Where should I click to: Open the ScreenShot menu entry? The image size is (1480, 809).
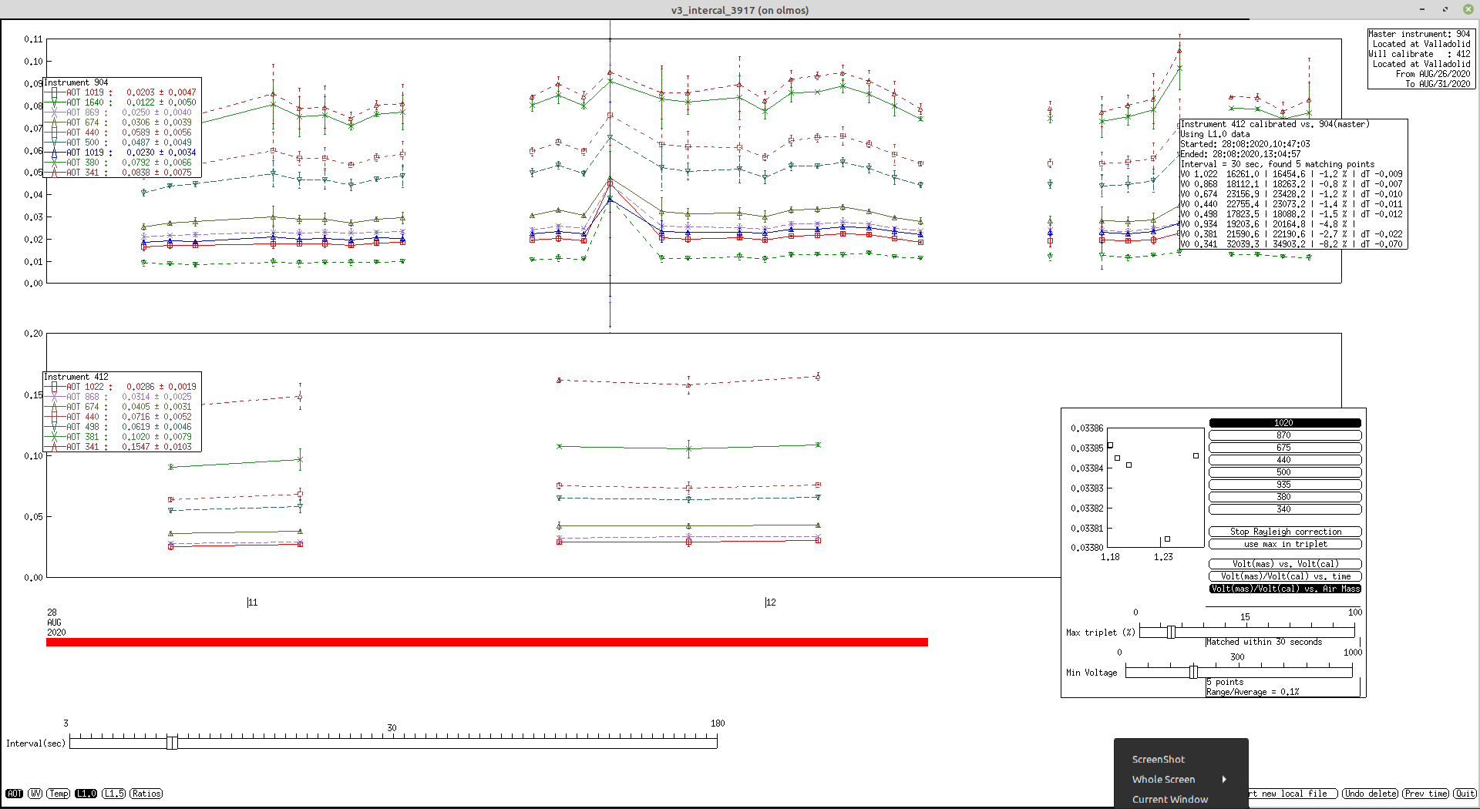[x=1158, y=760]
